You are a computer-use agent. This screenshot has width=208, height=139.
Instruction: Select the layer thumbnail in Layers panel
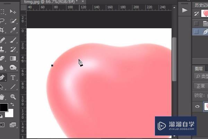(206, 106)
